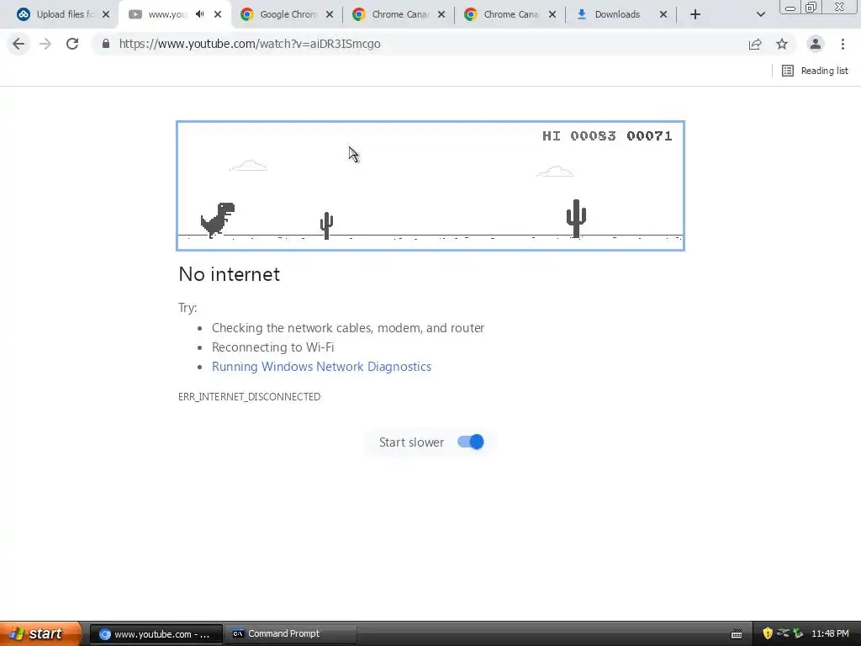The image size is (861, 646).
Task: Close the Upload files tab
Action: click(x=106, y=15)
